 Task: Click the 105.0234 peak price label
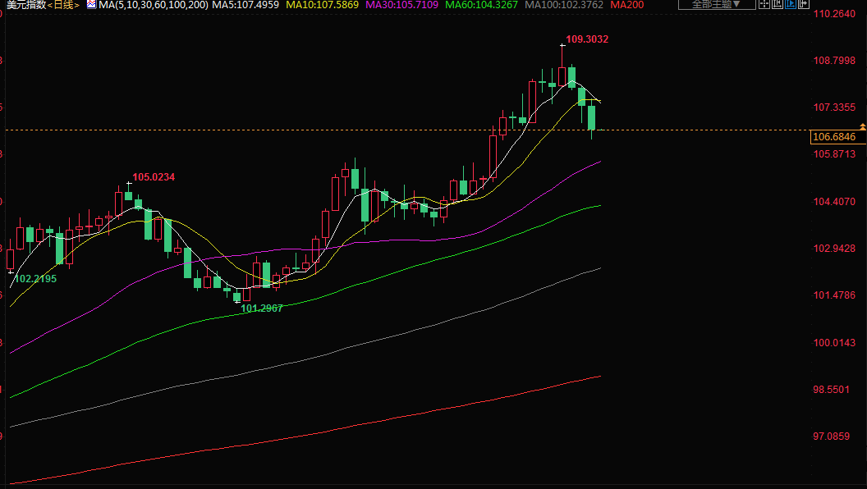tap(154, 177)
